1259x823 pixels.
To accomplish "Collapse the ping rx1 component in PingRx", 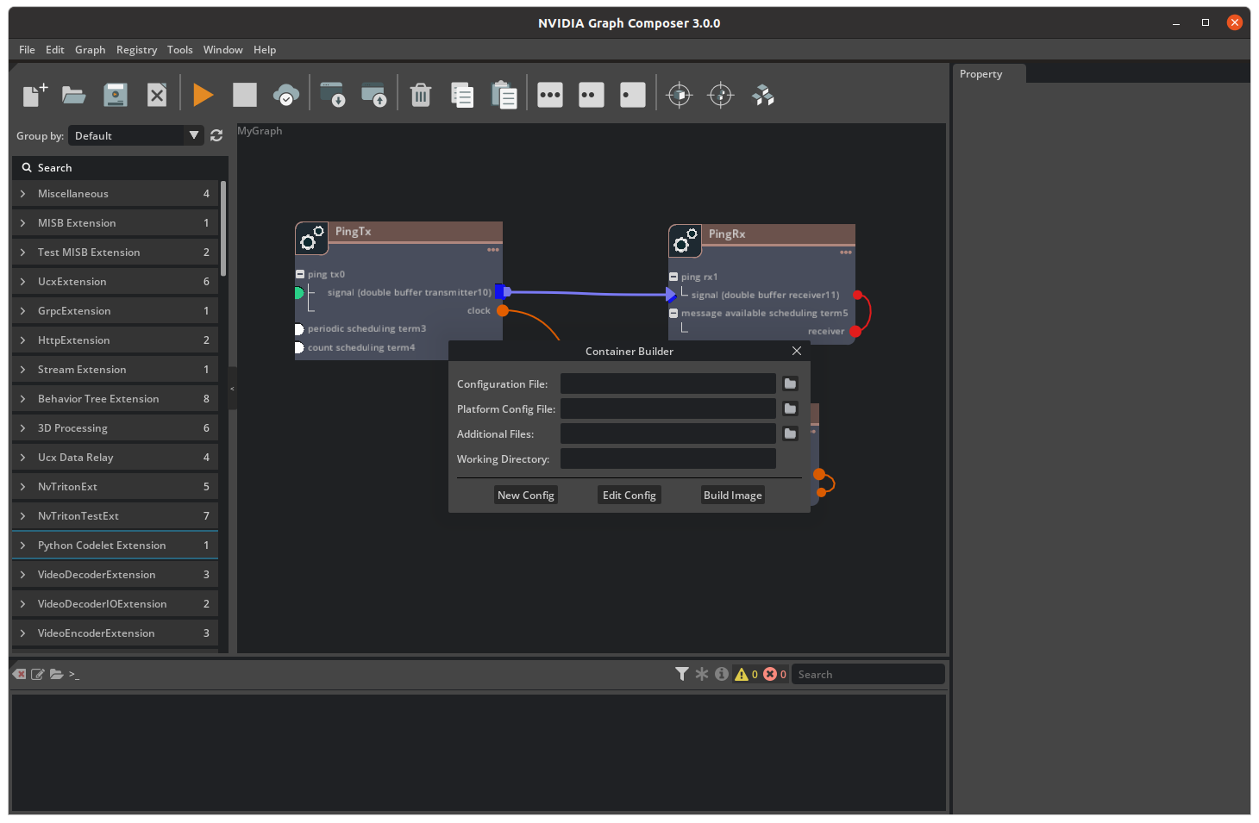I will pos(673,277).
